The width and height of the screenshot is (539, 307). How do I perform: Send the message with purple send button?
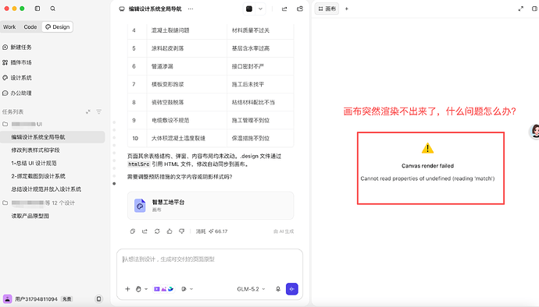click(292, 289)
